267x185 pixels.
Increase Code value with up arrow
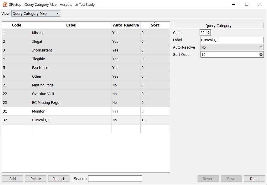tap(209, 31)
